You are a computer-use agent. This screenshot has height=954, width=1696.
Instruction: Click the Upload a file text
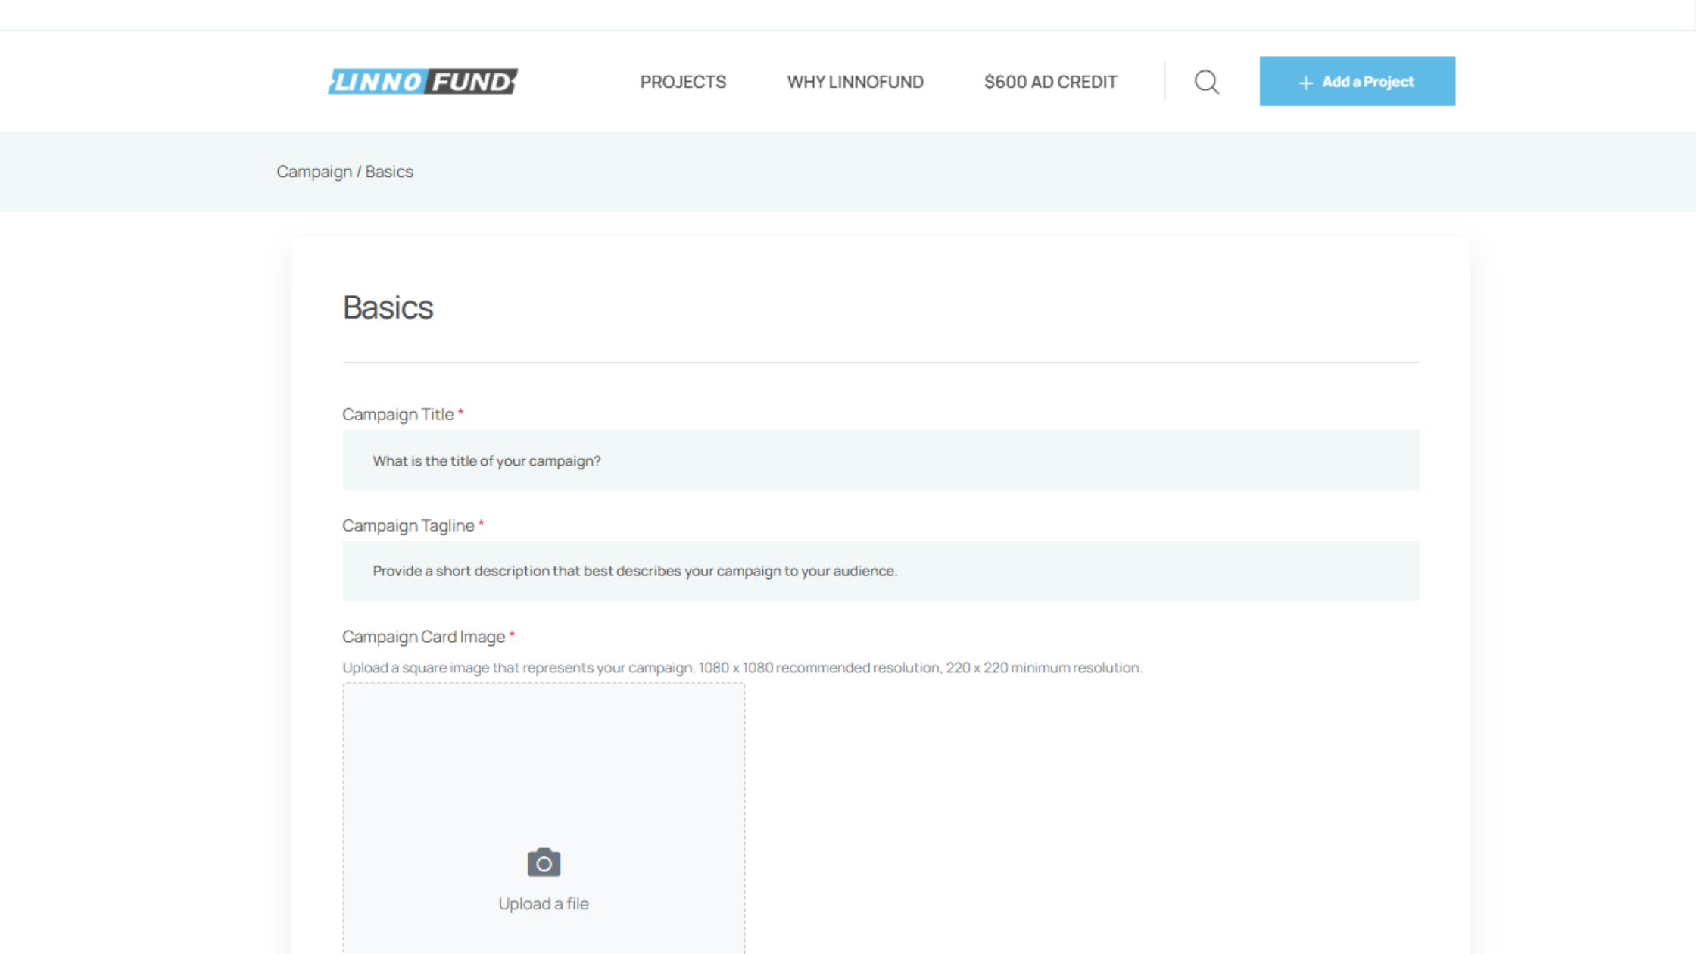tap(543, 903)
